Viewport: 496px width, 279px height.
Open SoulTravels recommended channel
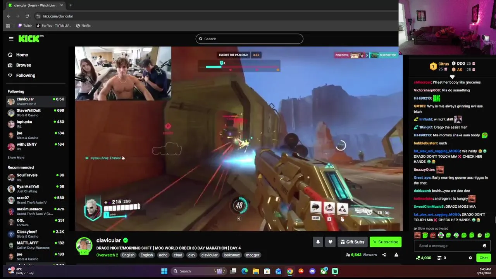tap(36, 177)
